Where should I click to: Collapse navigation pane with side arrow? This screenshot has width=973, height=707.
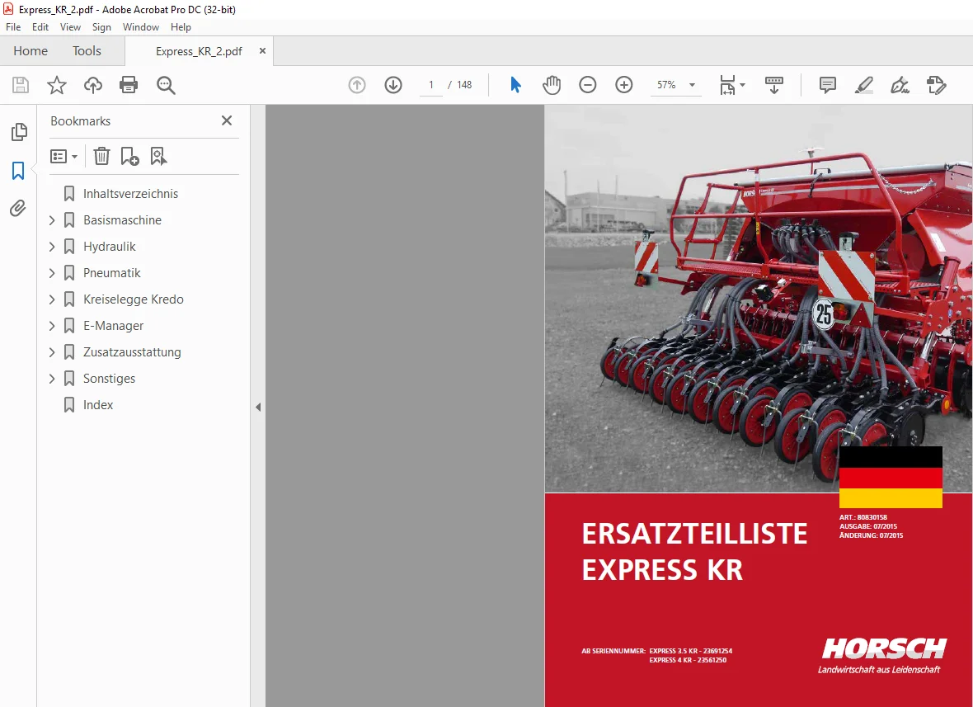coord(258,408)
